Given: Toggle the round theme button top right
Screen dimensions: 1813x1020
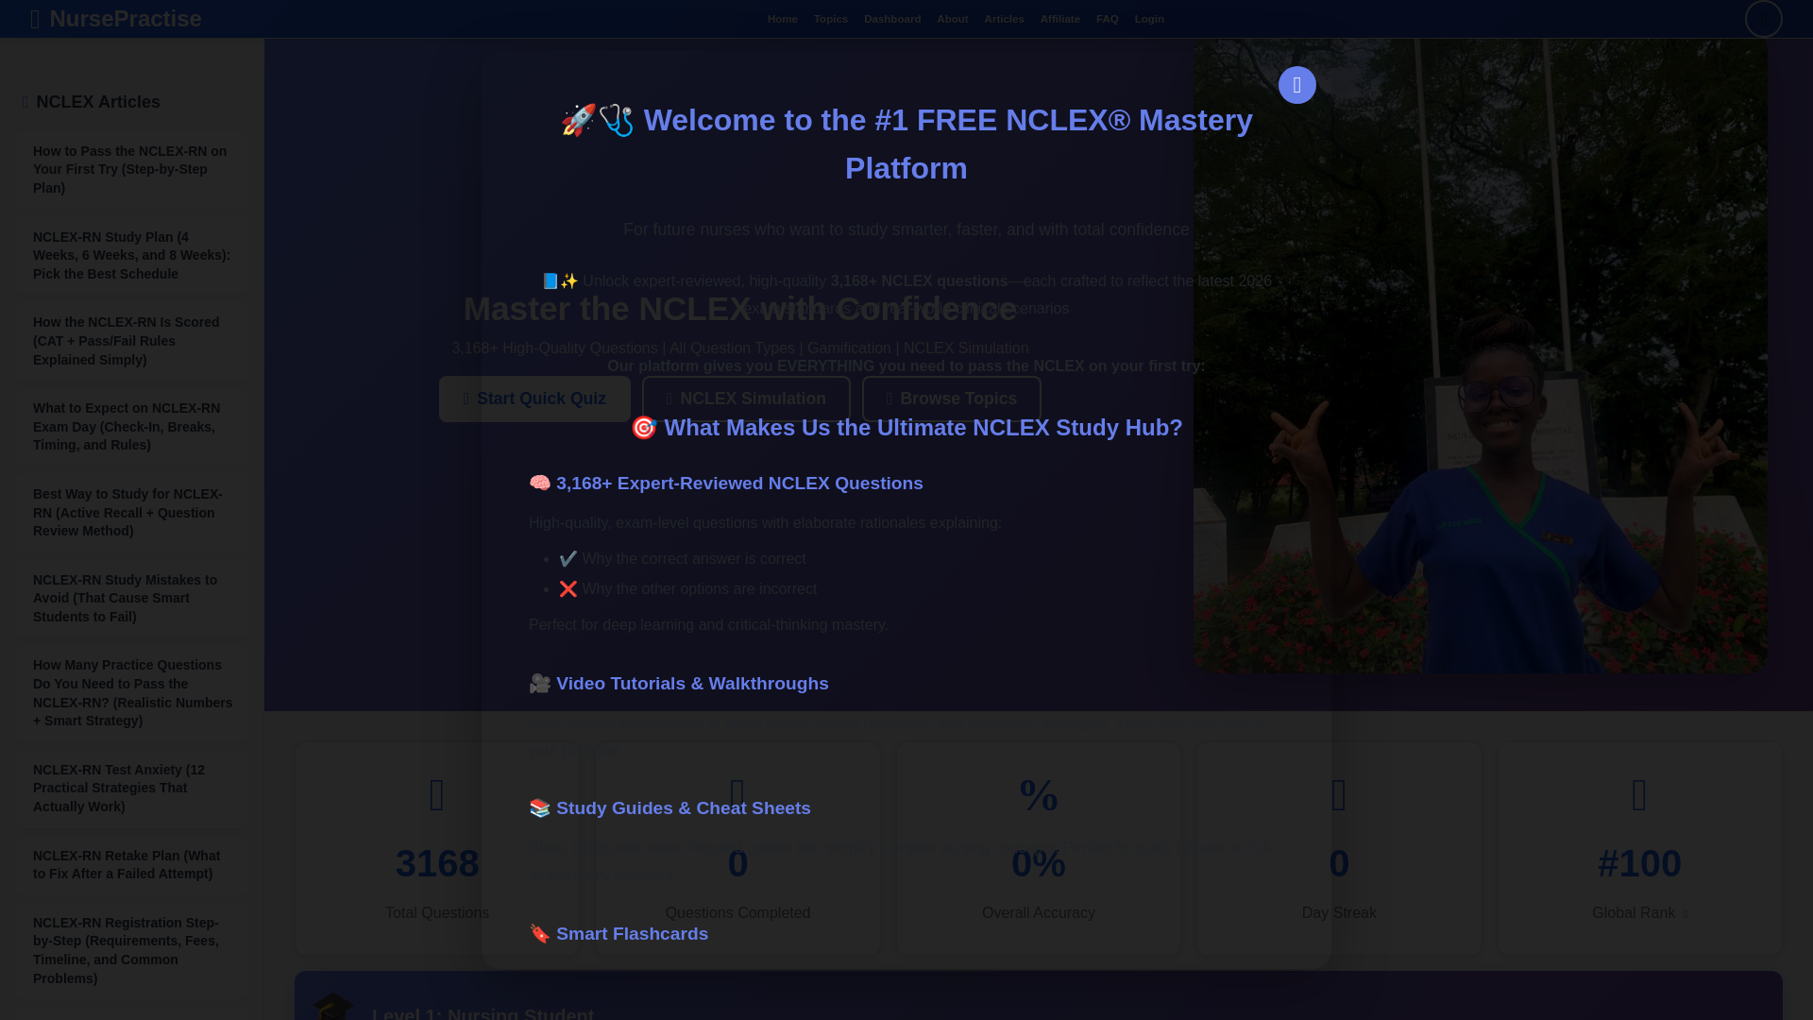Looking at the screenshot, I should click(x=1763, y=19).
